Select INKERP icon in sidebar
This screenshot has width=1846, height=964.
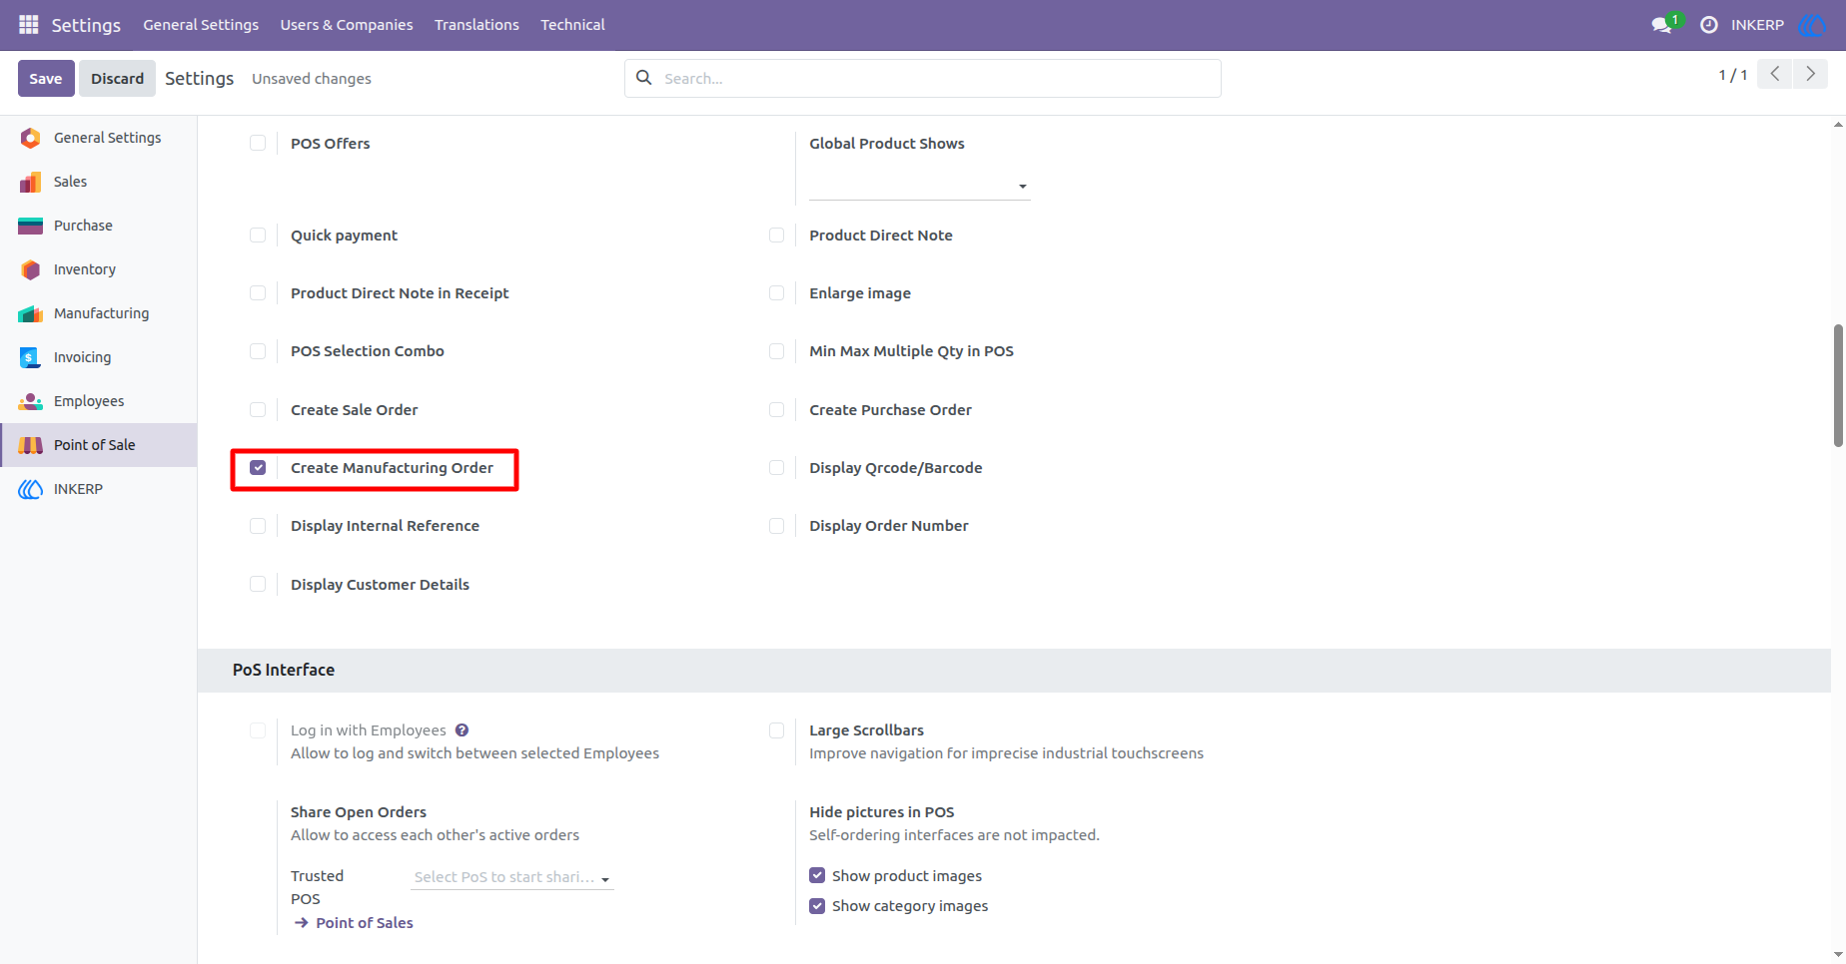(31, 489)
